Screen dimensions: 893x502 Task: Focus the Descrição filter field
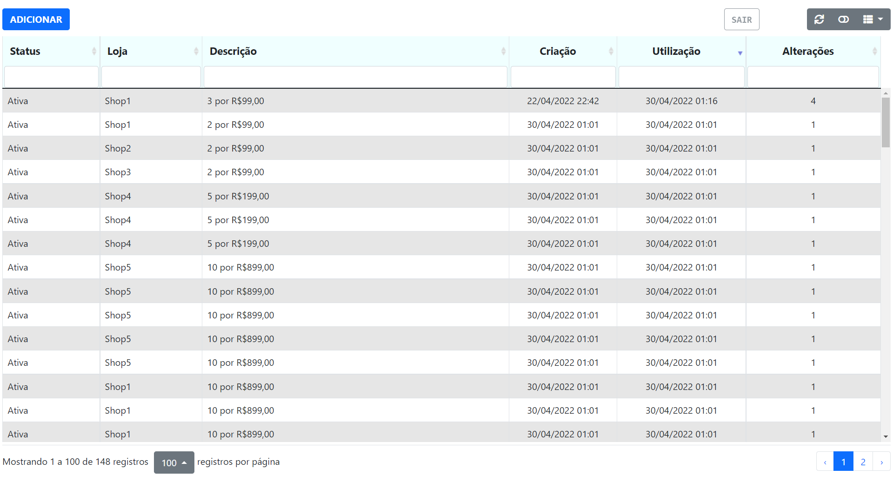(355, 77)
